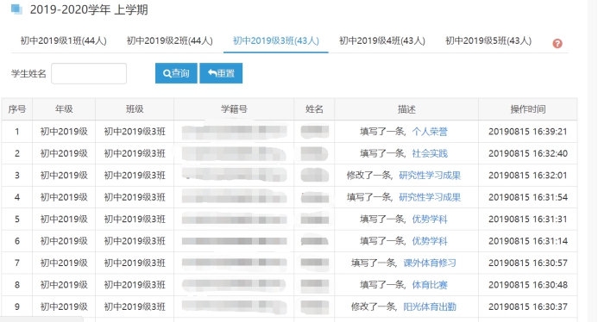
Task: Click timestamp 20190815 16:39:21
Action: coord(528,132)
